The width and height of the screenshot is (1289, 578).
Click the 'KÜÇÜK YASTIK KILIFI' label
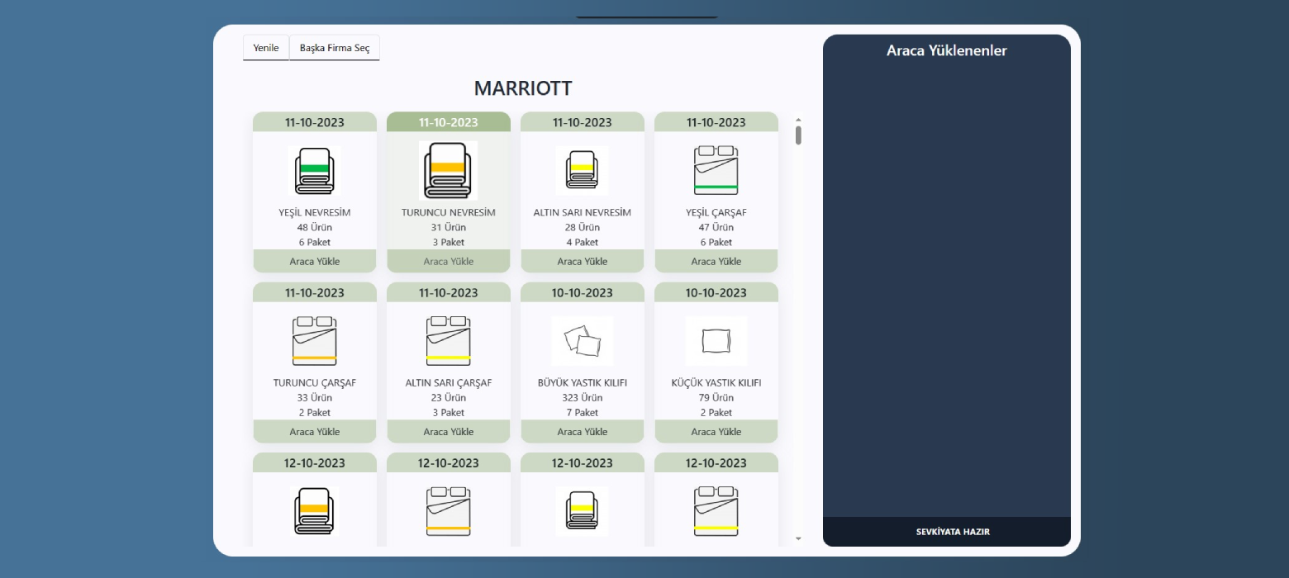(716, 382)
